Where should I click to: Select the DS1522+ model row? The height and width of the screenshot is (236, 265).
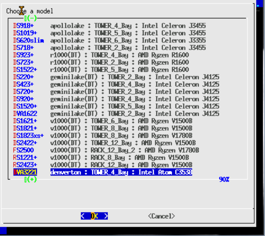pos(101,69)
